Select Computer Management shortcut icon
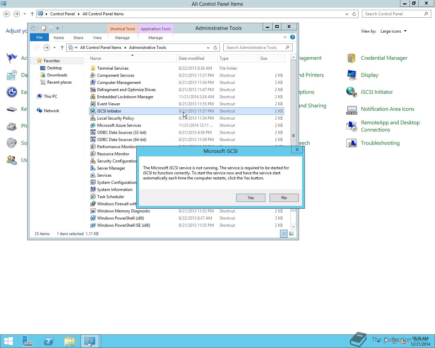This screenshot has height=348, width=435. point(93,83)
